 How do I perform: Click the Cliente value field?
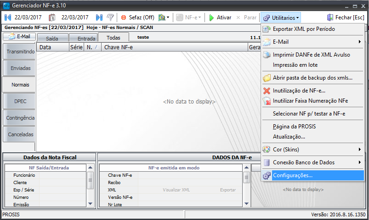pos(62,183)
